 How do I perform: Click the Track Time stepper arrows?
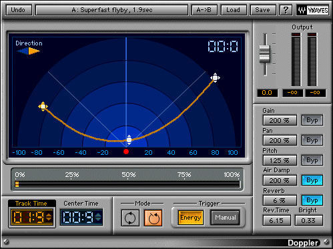coord(49,217)
